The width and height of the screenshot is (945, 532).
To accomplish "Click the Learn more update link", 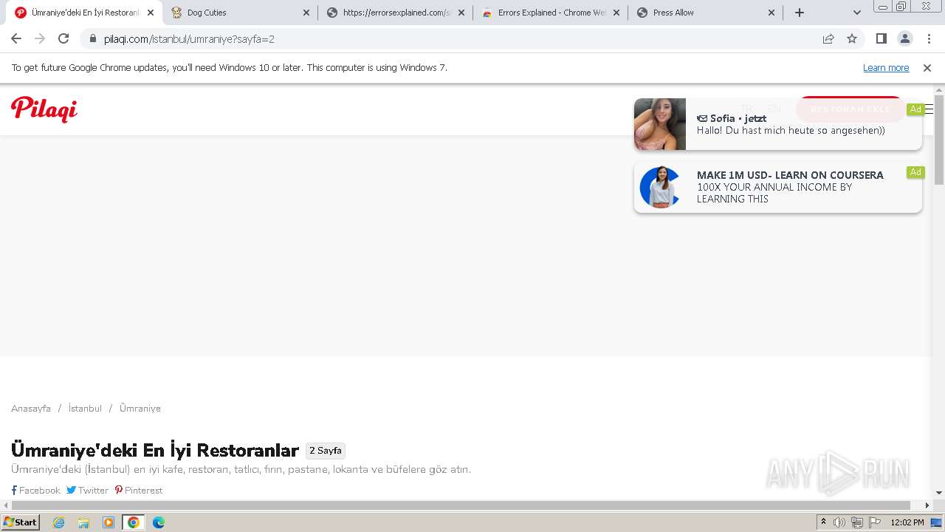I will point(886,68).
